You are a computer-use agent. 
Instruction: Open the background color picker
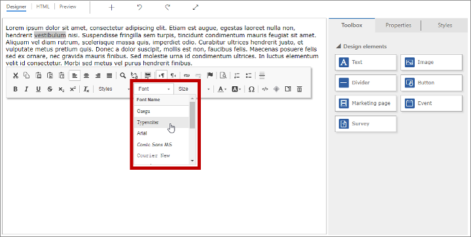236,89
